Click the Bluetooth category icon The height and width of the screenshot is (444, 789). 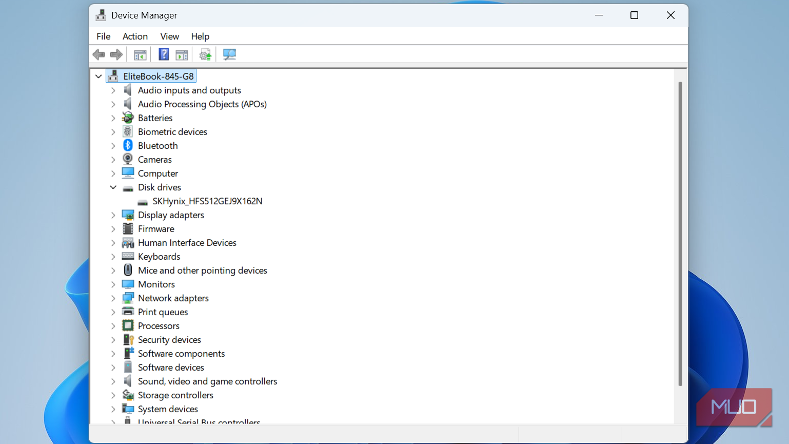(x=128, y=146)
